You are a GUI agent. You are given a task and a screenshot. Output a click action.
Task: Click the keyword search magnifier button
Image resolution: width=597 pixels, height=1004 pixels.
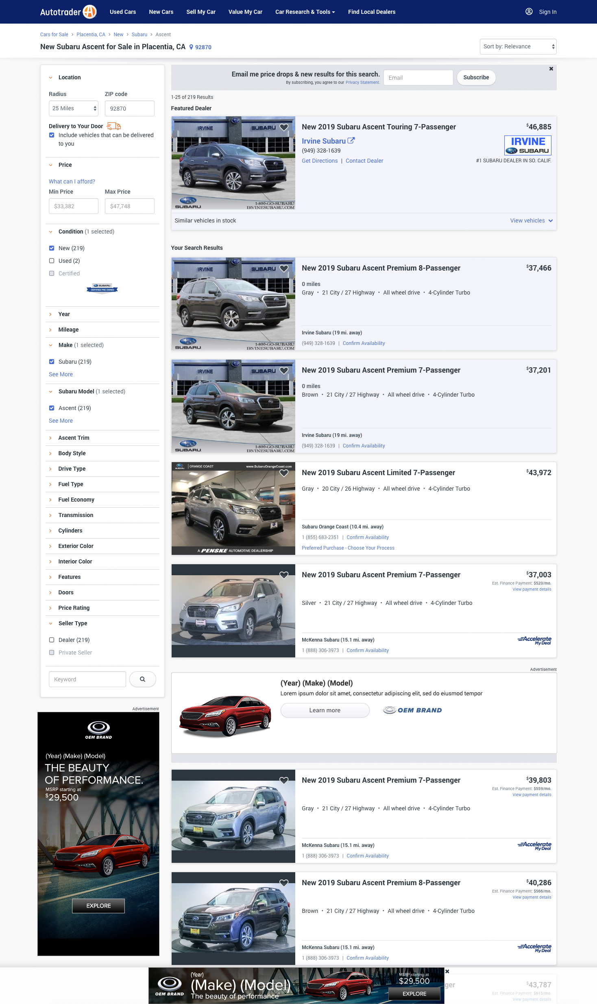[142, 679]
